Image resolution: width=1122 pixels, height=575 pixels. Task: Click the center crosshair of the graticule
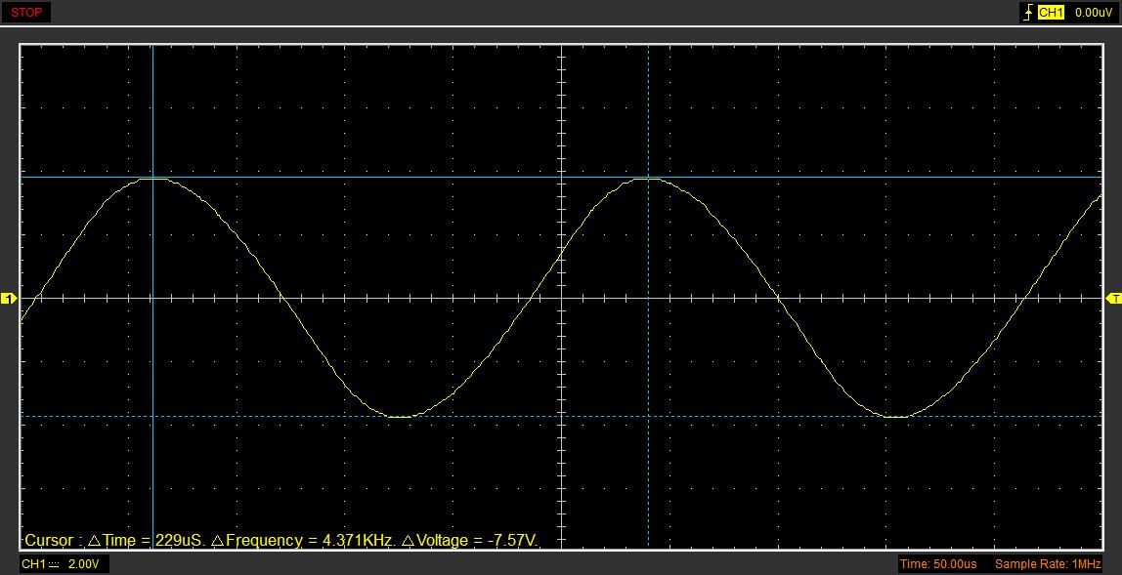tap(562, 298)
